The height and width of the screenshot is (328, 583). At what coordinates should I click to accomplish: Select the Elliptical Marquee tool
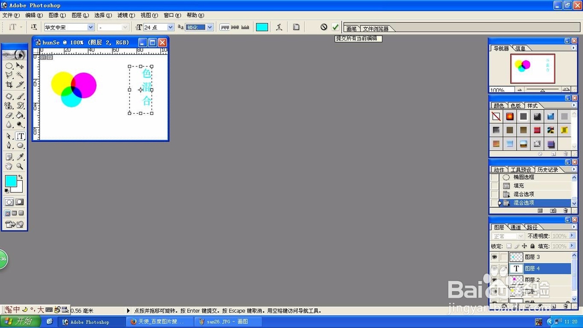9,66
